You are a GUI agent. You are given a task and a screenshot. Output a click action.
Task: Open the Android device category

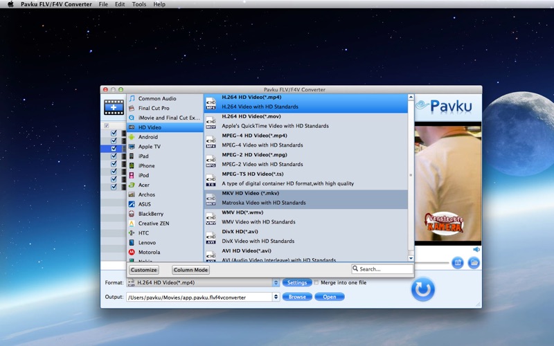(x=165, y=137)
